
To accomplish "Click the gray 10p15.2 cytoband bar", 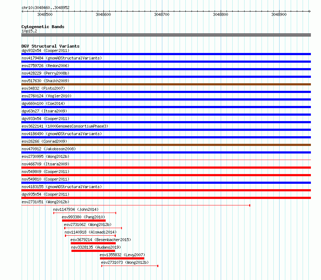I will coord(166,35).
